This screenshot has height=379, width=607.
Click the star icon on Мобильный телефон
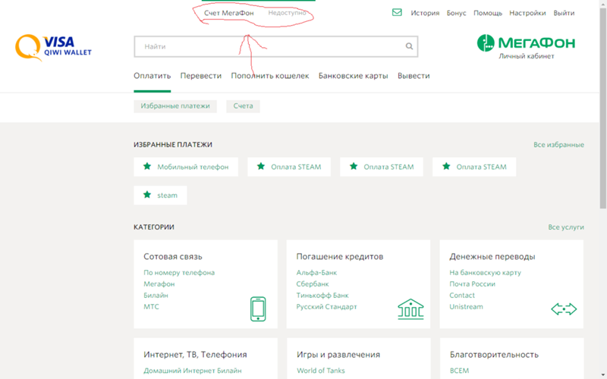[147, 166]
